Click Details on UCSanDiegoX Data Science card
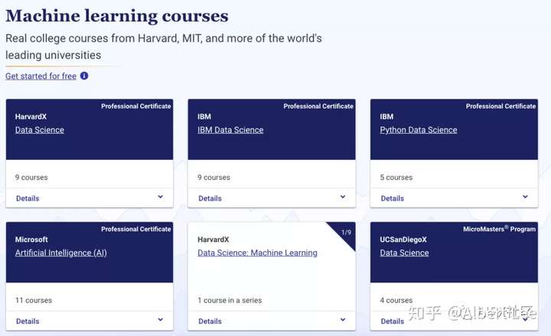This screenshot has height=336, width=551. (392, 321)
